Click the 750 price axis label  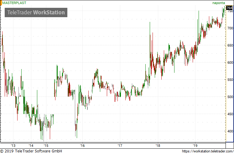230,11
